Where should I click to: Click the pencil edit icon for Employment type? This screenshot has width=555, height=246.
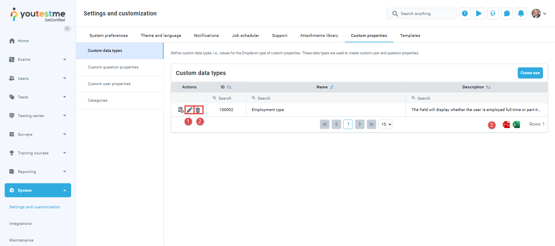click(189, 110)
